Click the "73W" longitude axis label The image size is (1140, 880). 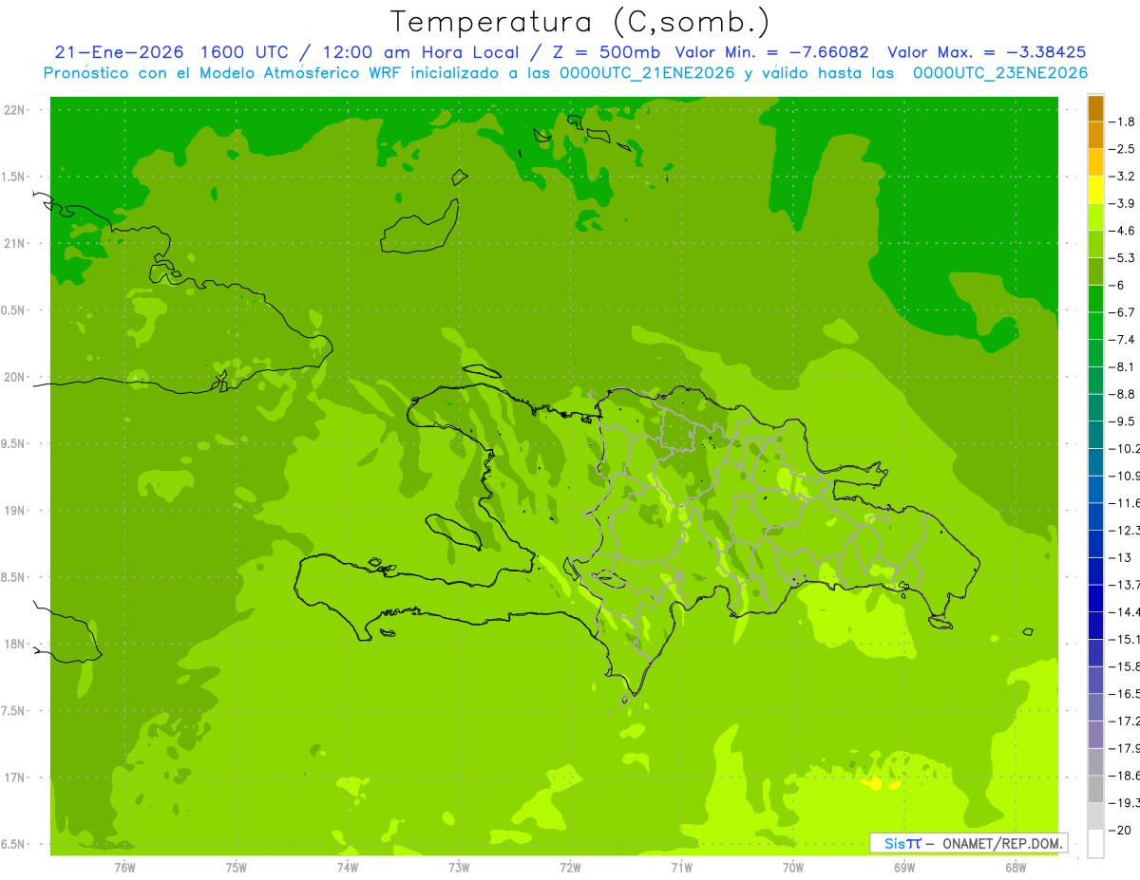point(459,867)
